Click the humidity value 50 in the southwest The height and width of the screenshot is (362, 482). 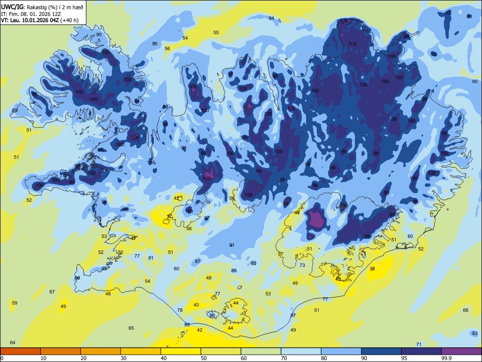(x=120, y=252)
